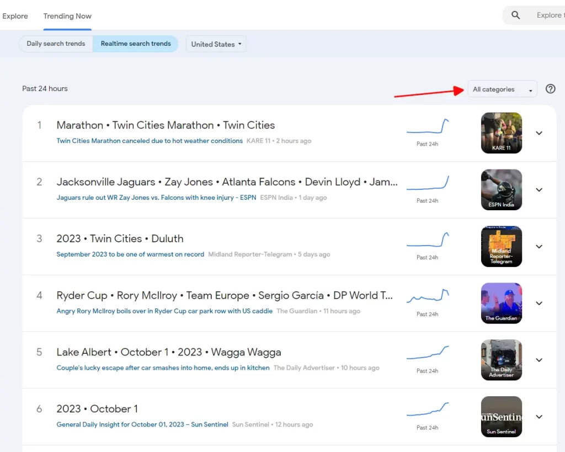
Task: Click the Ryder Cup trend sparkline chart
Action: (428, 296)
